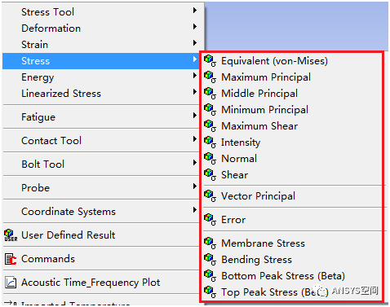Click the Maximum Principal stress icon
The width and height of the screenshot is (390, 307).
coord(210,77)
